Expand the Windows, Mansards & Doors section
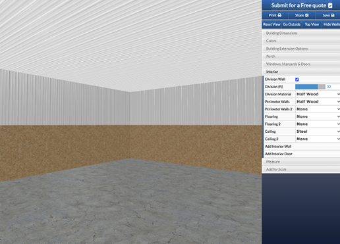 (301, 64)
